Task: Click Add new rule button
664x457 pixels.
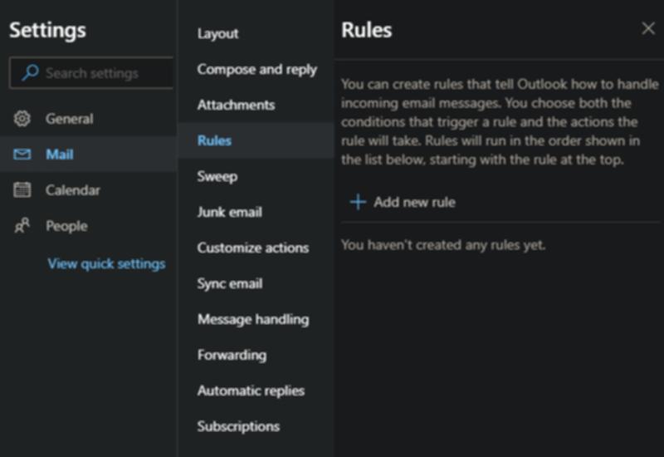Action: click(413, 202)
